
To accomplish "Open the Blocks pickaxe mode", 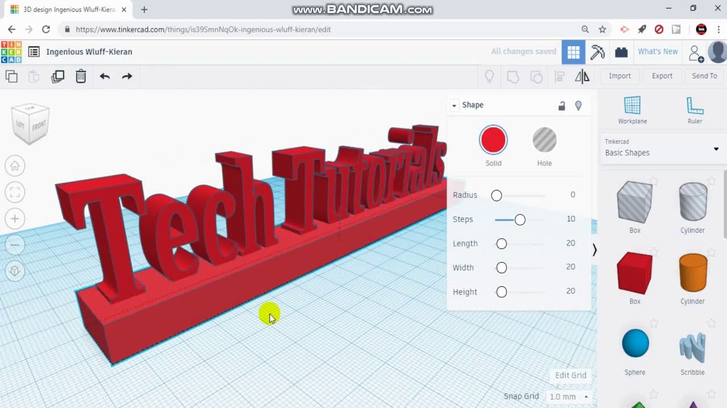I will click(x=598, y=52).
